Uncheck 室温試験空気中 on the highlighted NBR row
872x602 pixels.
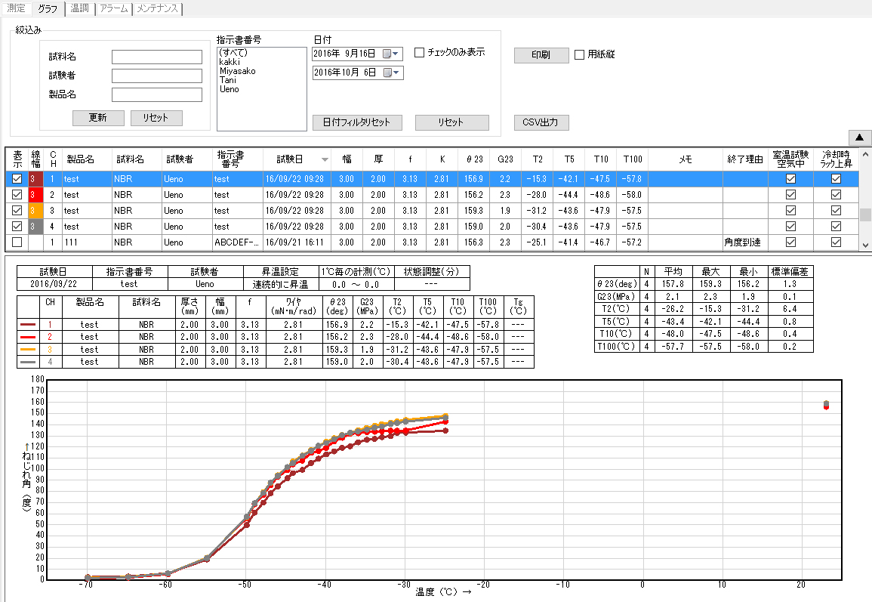(x=790, y=179)
